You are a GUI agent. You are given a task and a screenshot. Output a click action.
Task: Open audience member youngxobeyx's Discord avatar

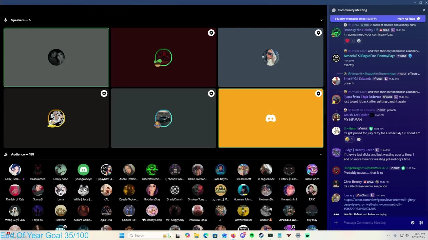click(x=83, y=170)
